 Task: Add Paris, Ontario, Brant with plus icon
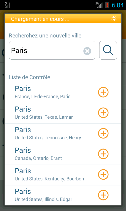click(x=103, y=154)
